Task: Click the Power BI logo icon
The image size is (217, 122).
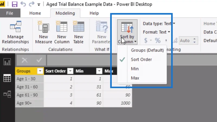Action: coord(2,4)
